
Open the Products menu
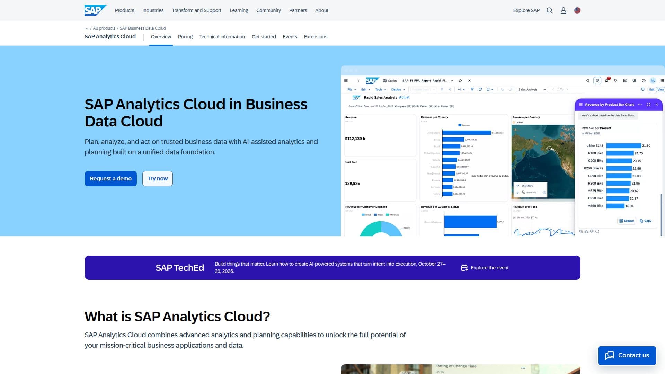click(124, 10)
